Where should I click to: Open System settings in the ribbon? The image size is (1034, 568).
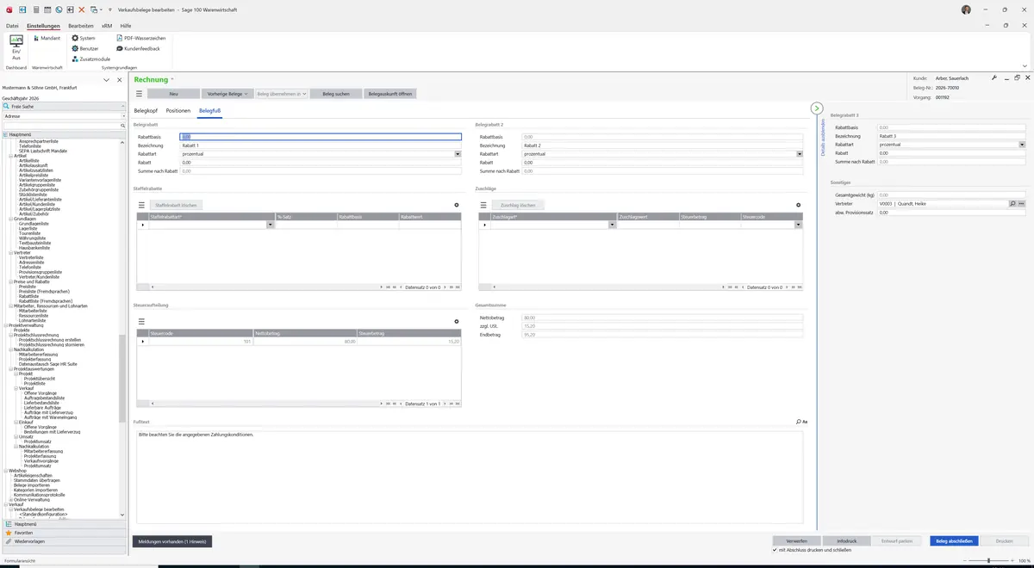pyautogui.click(x=84, y=39)
